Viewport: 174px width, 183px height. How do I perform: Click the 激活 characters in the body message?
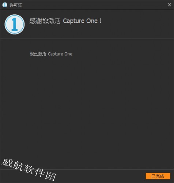(x=42, y=54)
